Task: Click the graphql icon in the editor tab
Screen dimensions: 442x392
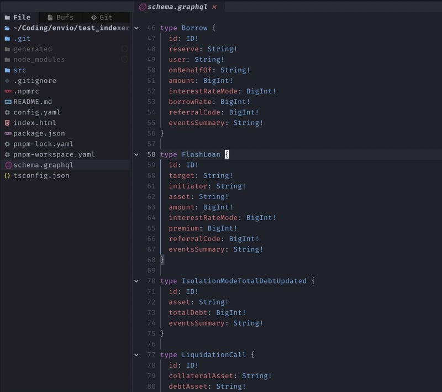Action: click(x=143, y=7)
